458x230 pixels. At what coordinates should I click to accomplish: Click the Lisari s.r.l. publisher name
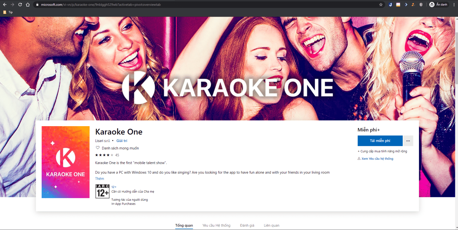pyautogui.click(x=103, y=141)
